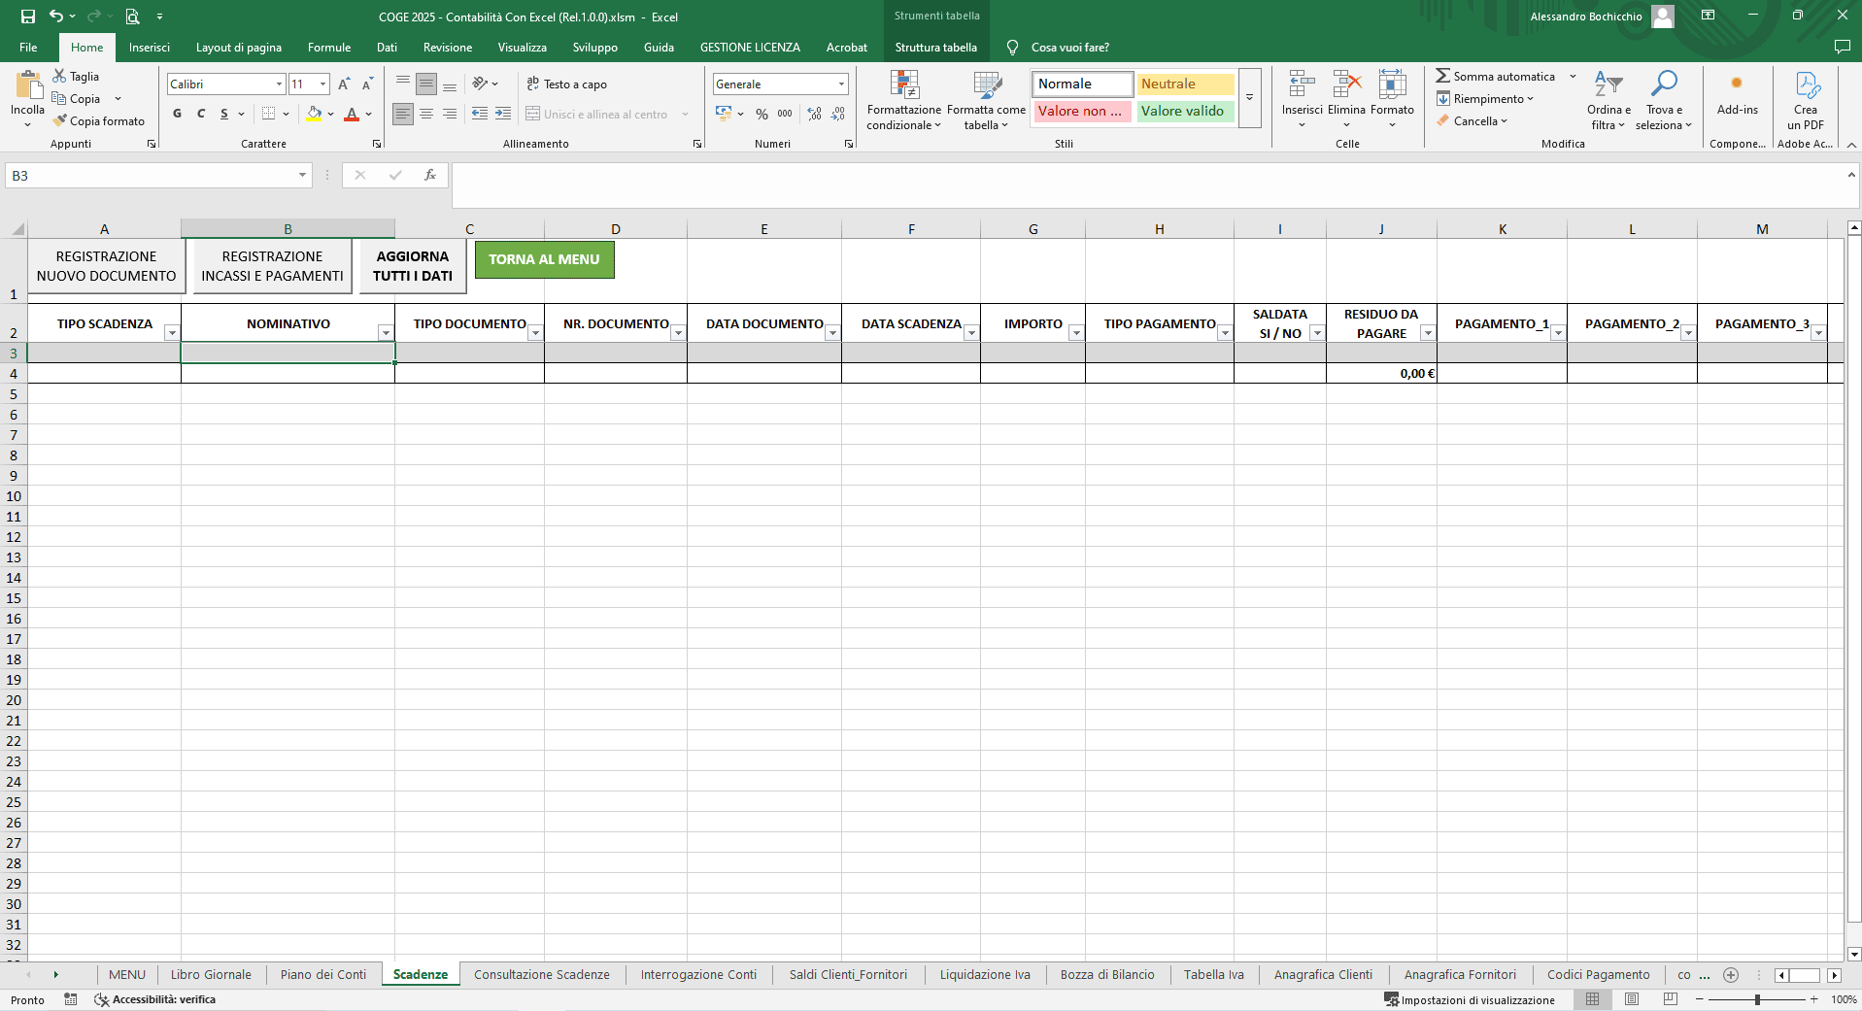Image resolution: width=1862 pixels, height=1011 pixels.
Task: Expand the cell styles gallery
Action: (1250, 98)
